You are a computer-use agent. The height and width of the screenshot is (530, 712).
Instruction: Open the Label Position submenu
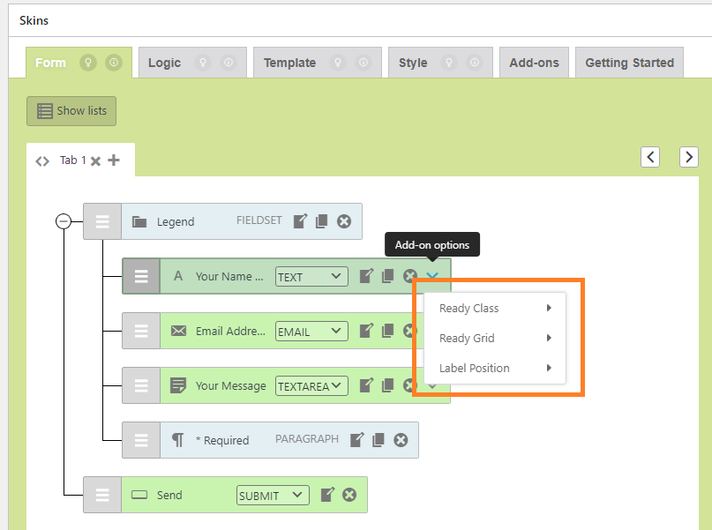[494, 369]
